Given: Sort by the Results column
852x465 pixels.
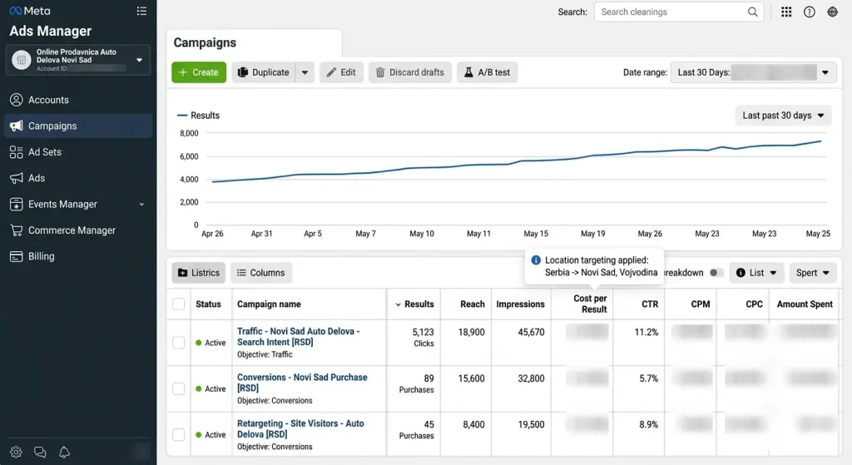Looking at the screenshot, I should (x=414, y=304).
